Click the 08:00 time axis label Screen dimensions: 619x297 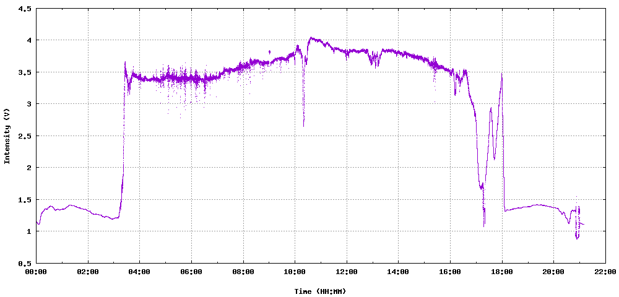(243, 272)
